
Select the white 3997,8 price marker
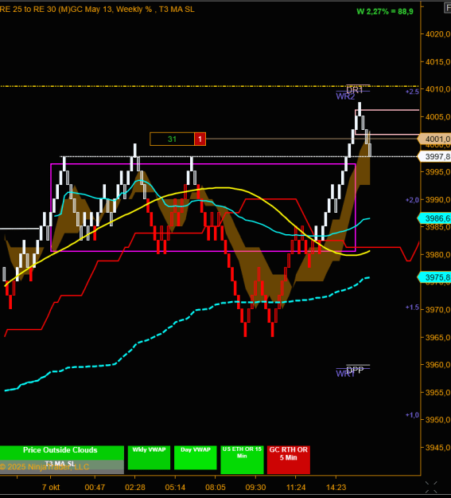pos(435,157)
